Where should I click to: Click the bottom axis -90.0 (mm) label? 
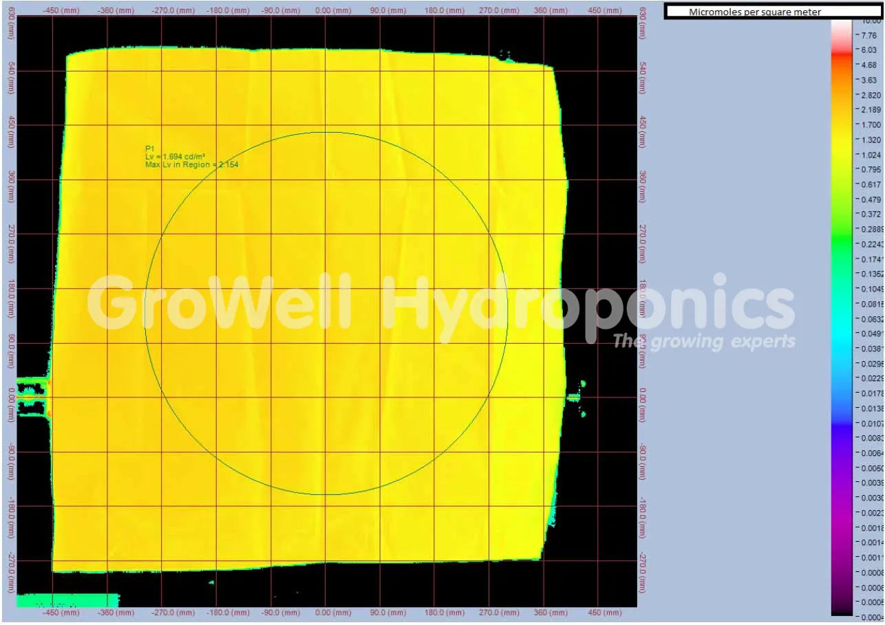279,612
